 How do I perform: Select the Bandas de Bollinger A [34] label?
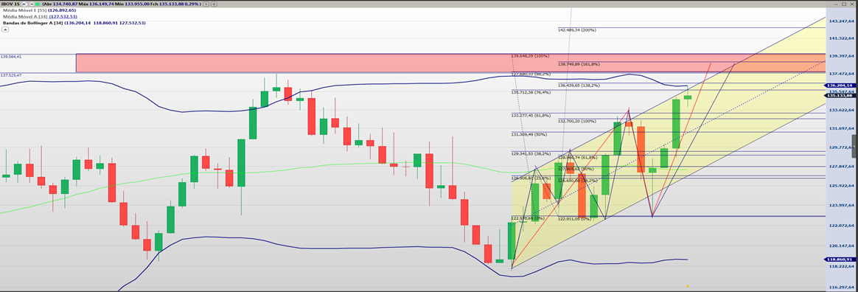pyautogui.click(x=33, y=23)
